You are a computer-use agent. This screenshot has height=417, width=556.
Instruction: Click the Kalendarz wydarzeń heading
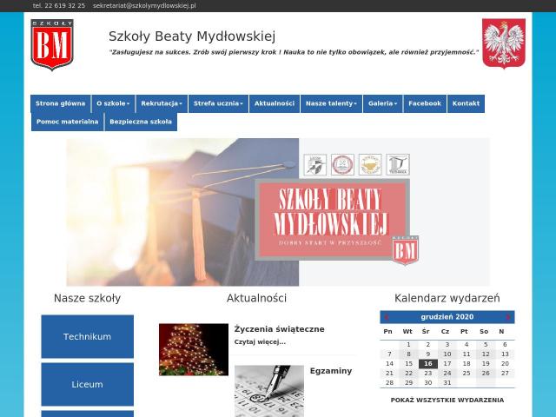447,298
